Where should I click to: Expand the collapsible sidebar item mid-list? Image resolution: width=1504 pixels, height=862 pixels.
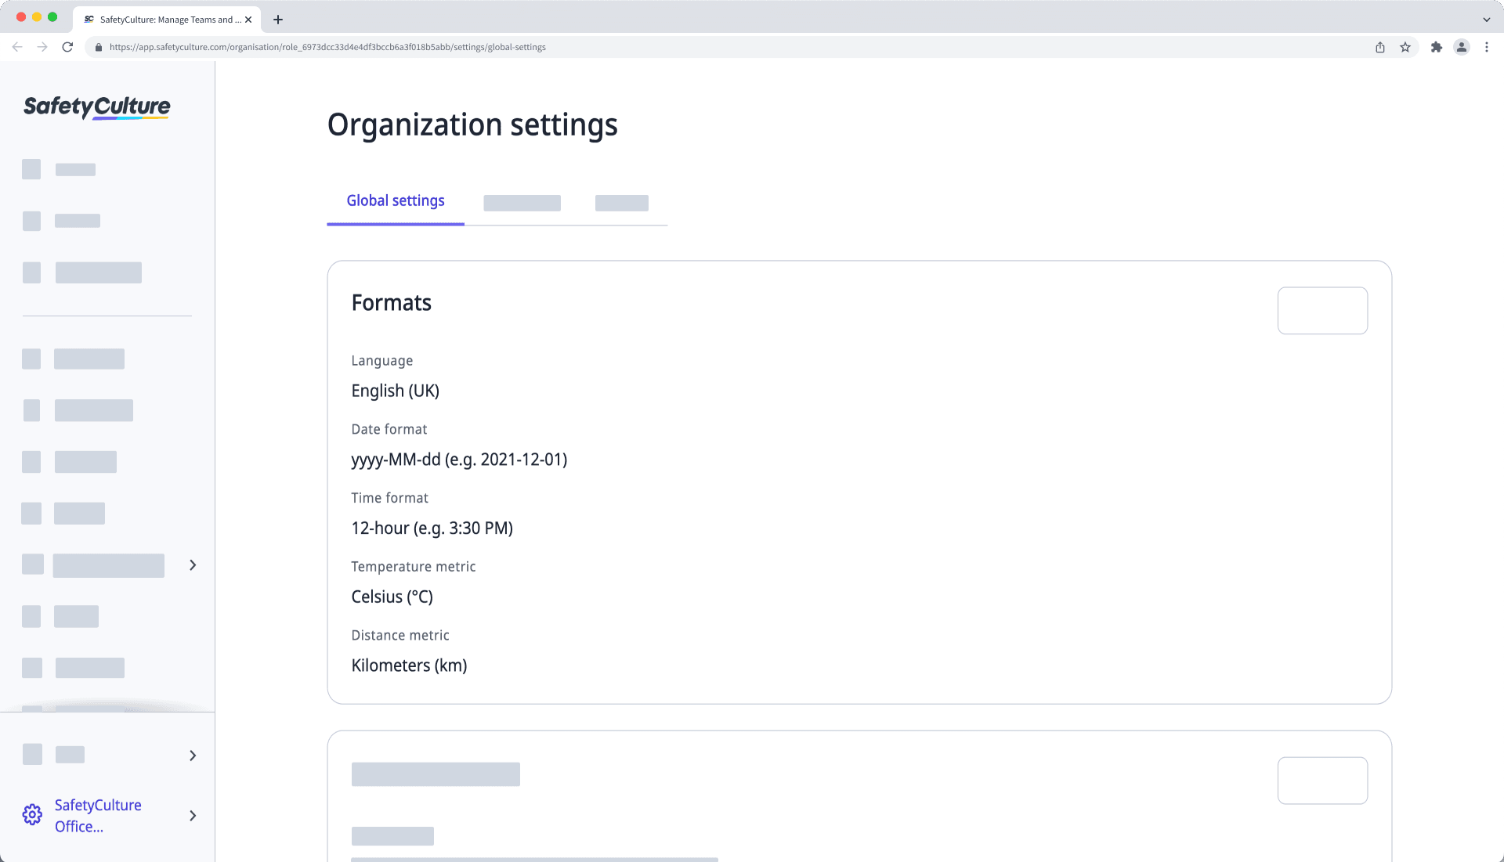tap(193, 564)
